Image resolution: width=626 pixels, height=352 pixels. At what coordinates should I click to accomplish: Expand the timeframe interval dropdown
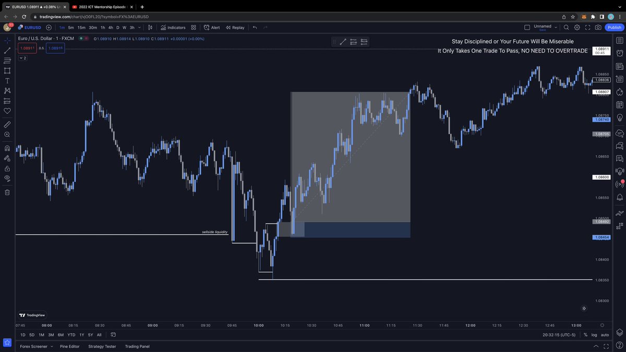[x=139, y=28]
